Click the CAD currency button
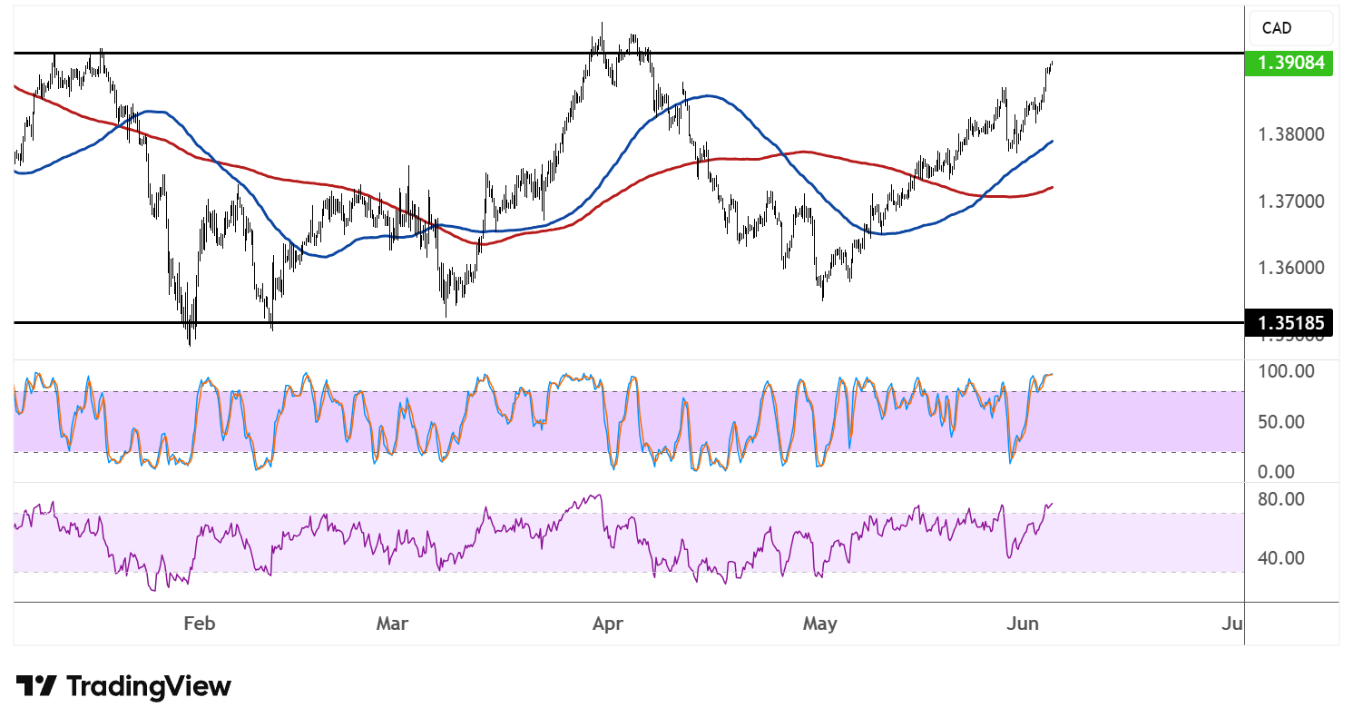This screenshot has width=1353, height=727. coord(1290,29)
